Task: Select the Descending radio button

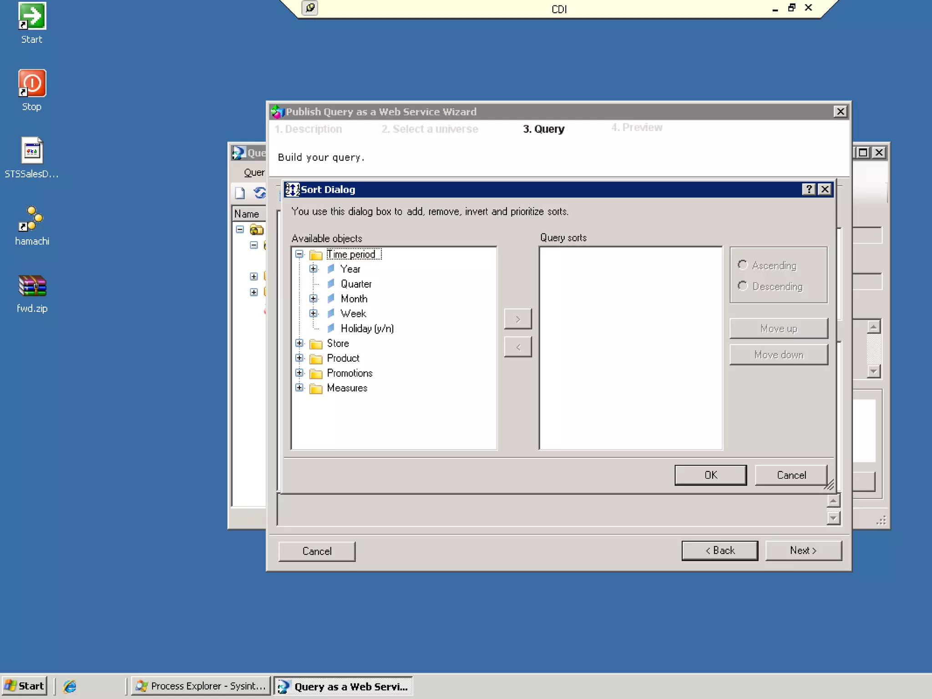Action: [743, 286]
